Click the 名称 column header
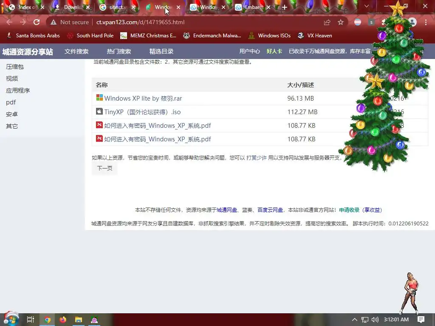Image resolution: width=435 pixels, height=326 pixels. (102, 85)
